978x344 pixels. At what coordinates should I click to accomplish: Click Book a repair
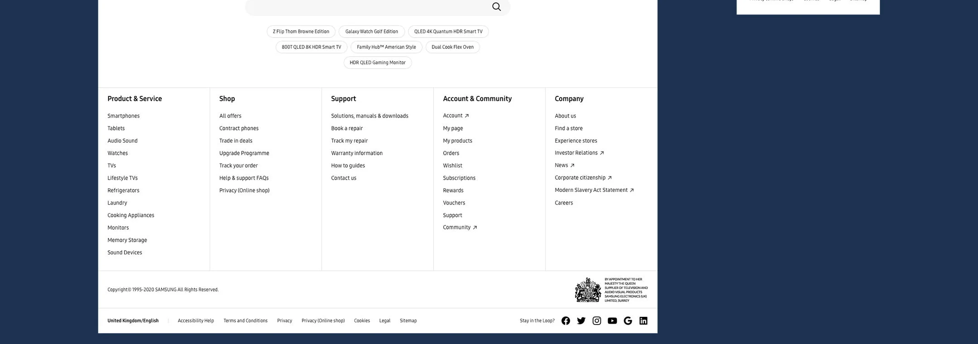(x=347, y=129)
